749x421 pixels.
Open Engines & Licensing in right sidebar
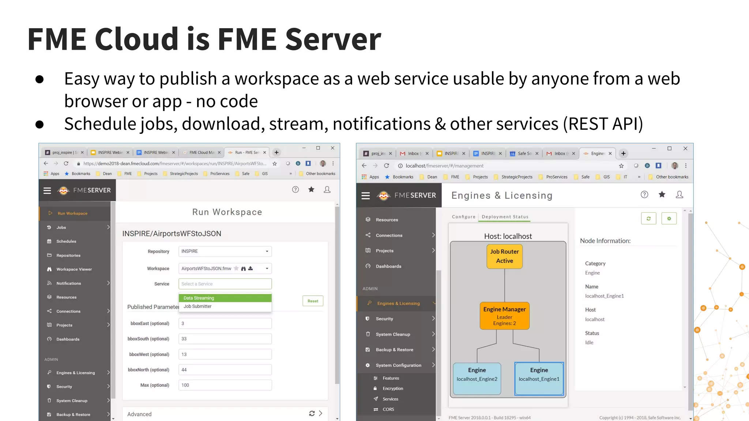pyautogui.click(x=396, y=303)
